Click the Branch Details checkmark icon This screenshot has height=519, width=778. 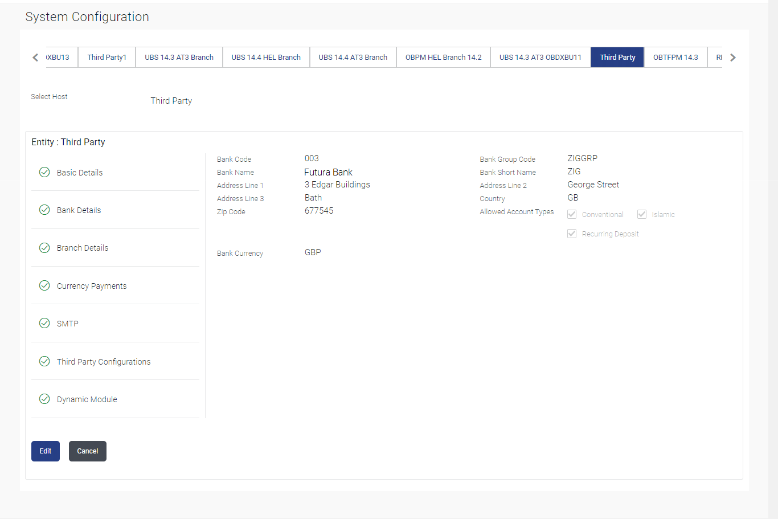click(x=44, y=247)
